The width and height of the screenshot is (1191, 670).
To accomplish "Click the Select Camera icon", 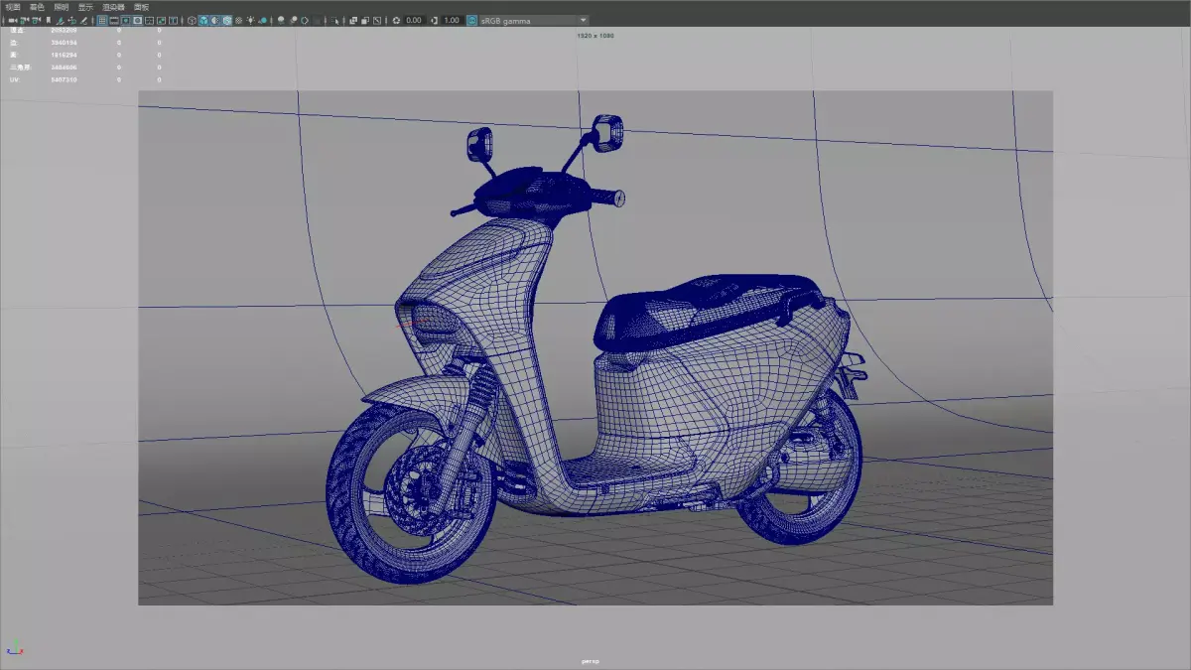I will tap(12, 20).
